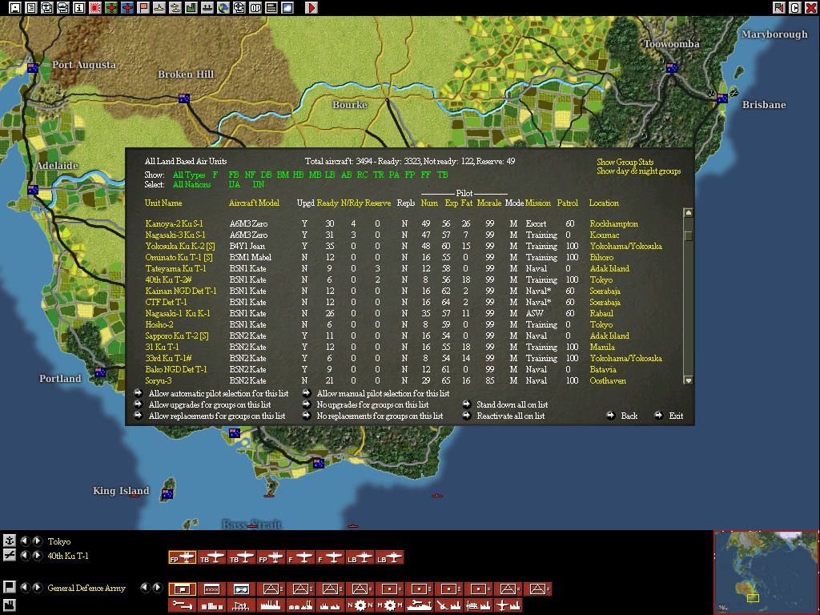Click the world minimap thumbnail
820x615 pixels.
pos(766,572)
